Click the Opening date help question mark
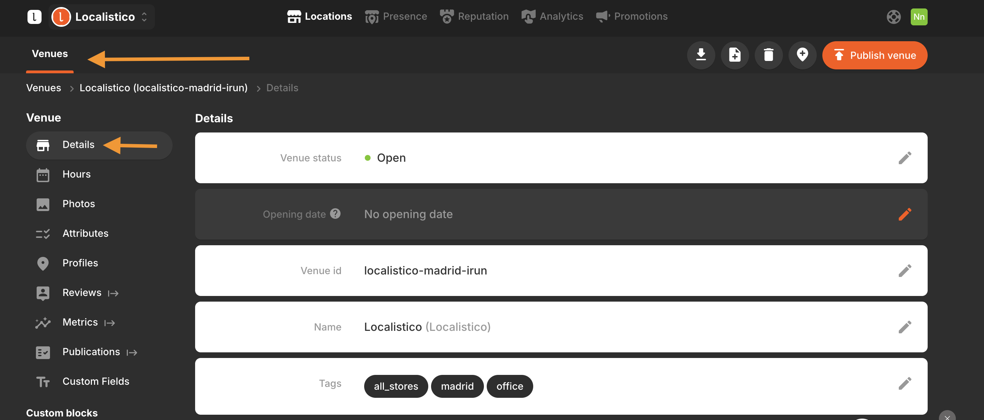The height and width of the screenshot is (420, 984). pyautogui.click(x=335, y=214)
